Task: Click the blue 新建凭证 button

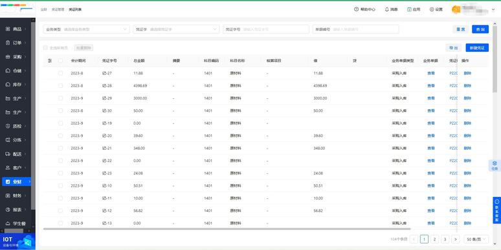Action: coord(477,48)
